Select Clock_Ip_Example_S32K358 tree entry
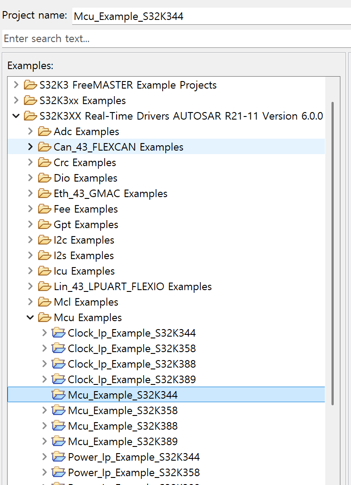Screen dimensions: 351x485 (x=132, y=349)
